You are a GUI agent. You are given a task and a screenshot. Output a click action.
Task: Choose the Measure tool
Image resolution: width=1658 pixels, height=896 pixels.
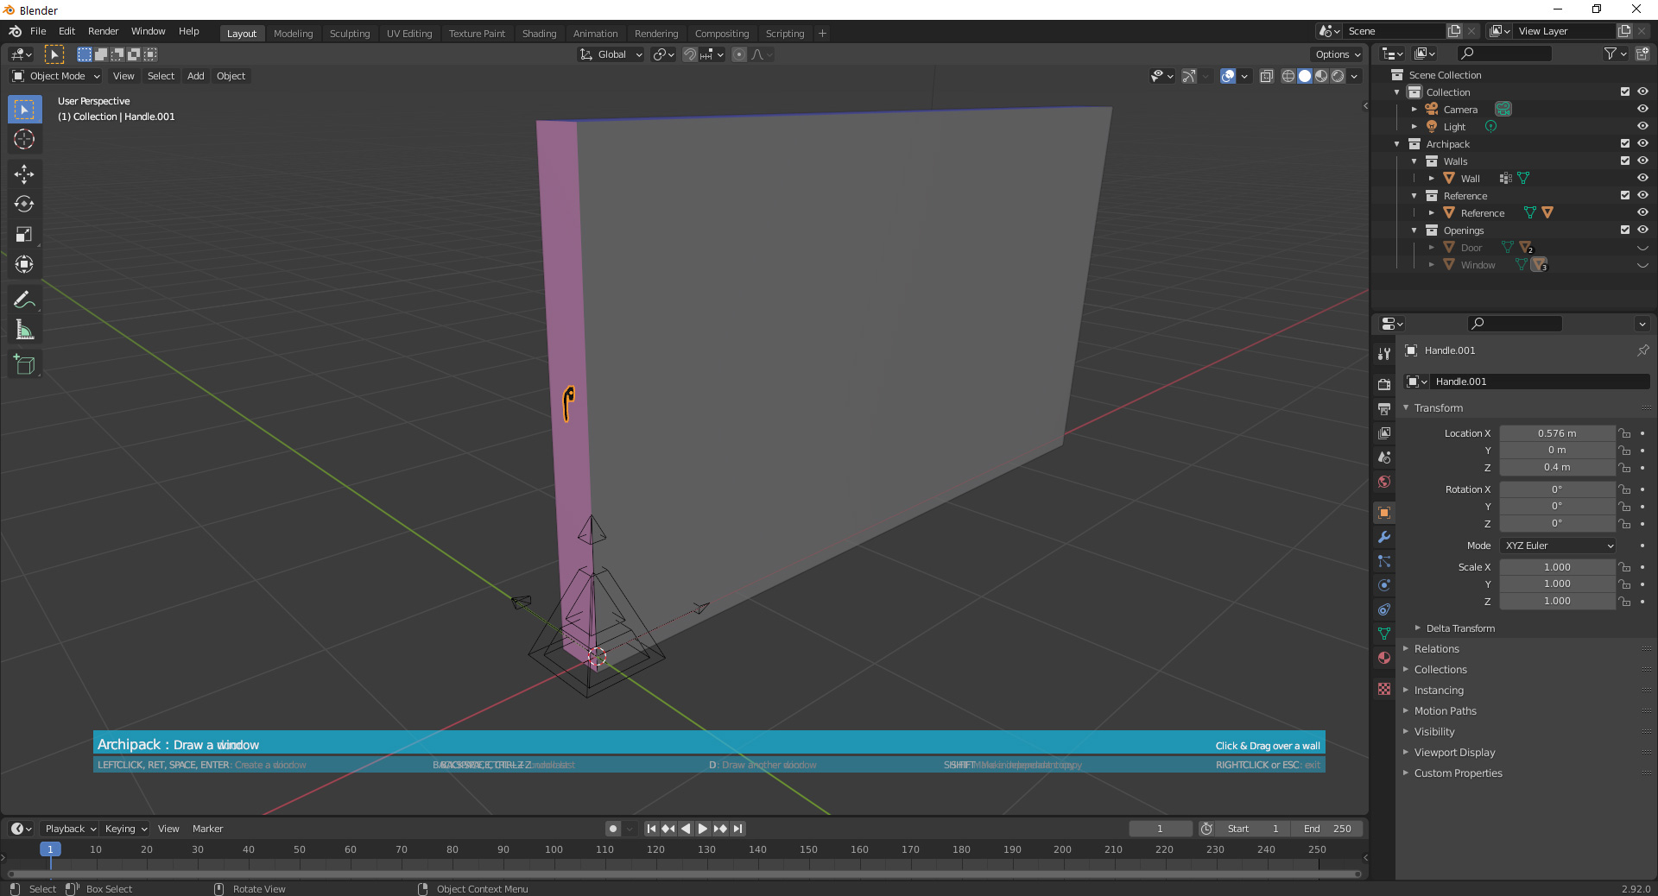pyautogui.click(x=24, y=330)
